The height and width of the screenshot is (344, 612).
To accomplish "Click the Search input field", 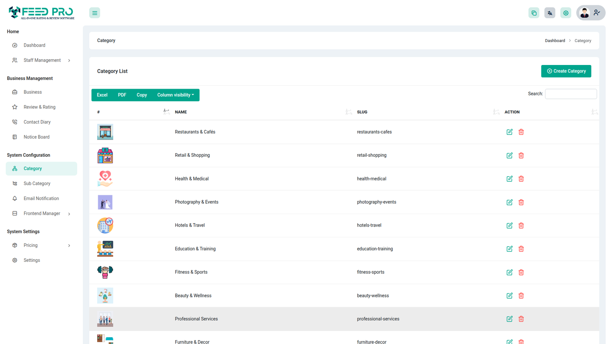I will tap(570, 94).
